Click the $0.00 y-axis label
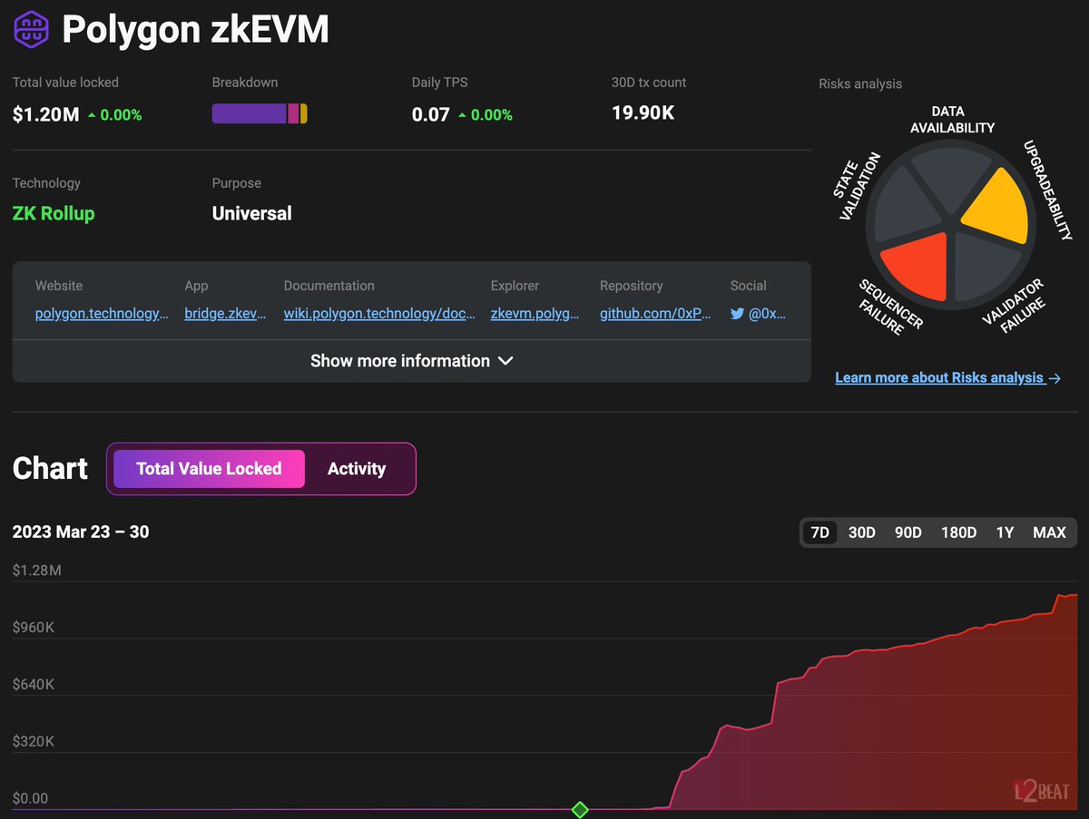 pos(30,799)
